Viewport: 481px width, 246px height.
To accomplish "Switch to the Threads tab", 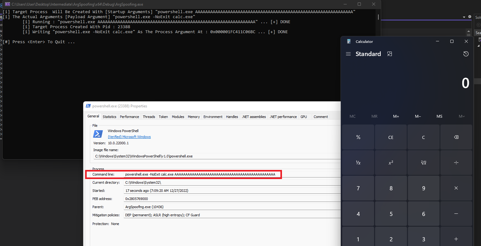I will click(x=149, y=117).
